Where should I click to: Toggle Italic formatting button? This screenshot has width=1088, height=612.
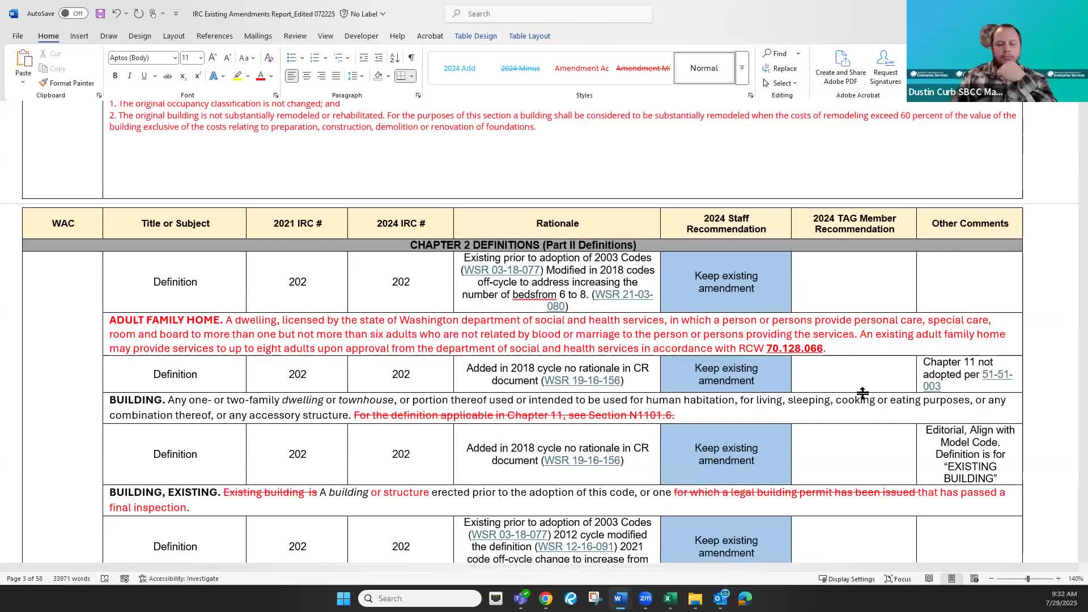(129, 76)
